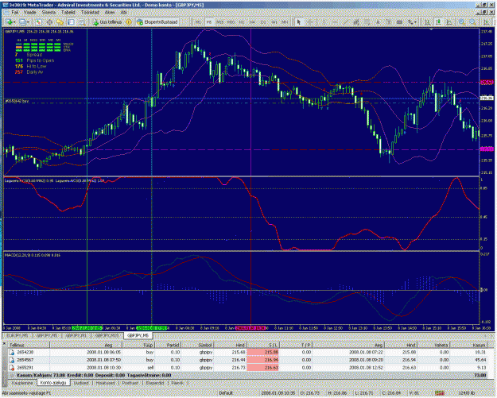497x398 pixels.
Task: Switch chart to the M1 timeframe
Action: point(198,22)
